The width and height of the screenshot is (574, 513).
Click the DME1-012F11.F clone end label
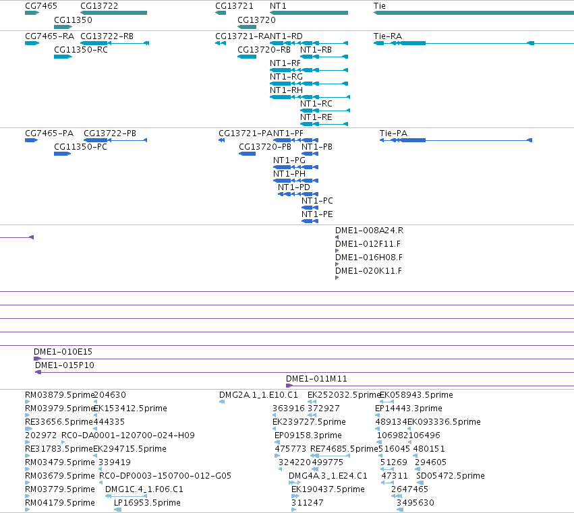pos(368,244)
